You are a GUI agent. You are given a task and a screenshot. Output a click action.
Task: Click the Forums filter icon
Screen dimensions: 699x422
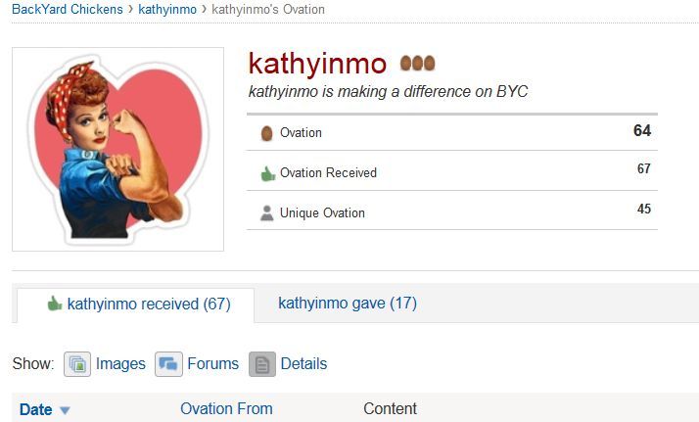pos(168,364)
